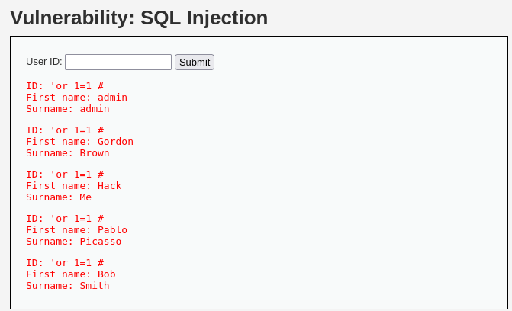Click the 'Surname: Brown' result line
The height and width of the screenshot is (311, 512).
click(68, 153)
